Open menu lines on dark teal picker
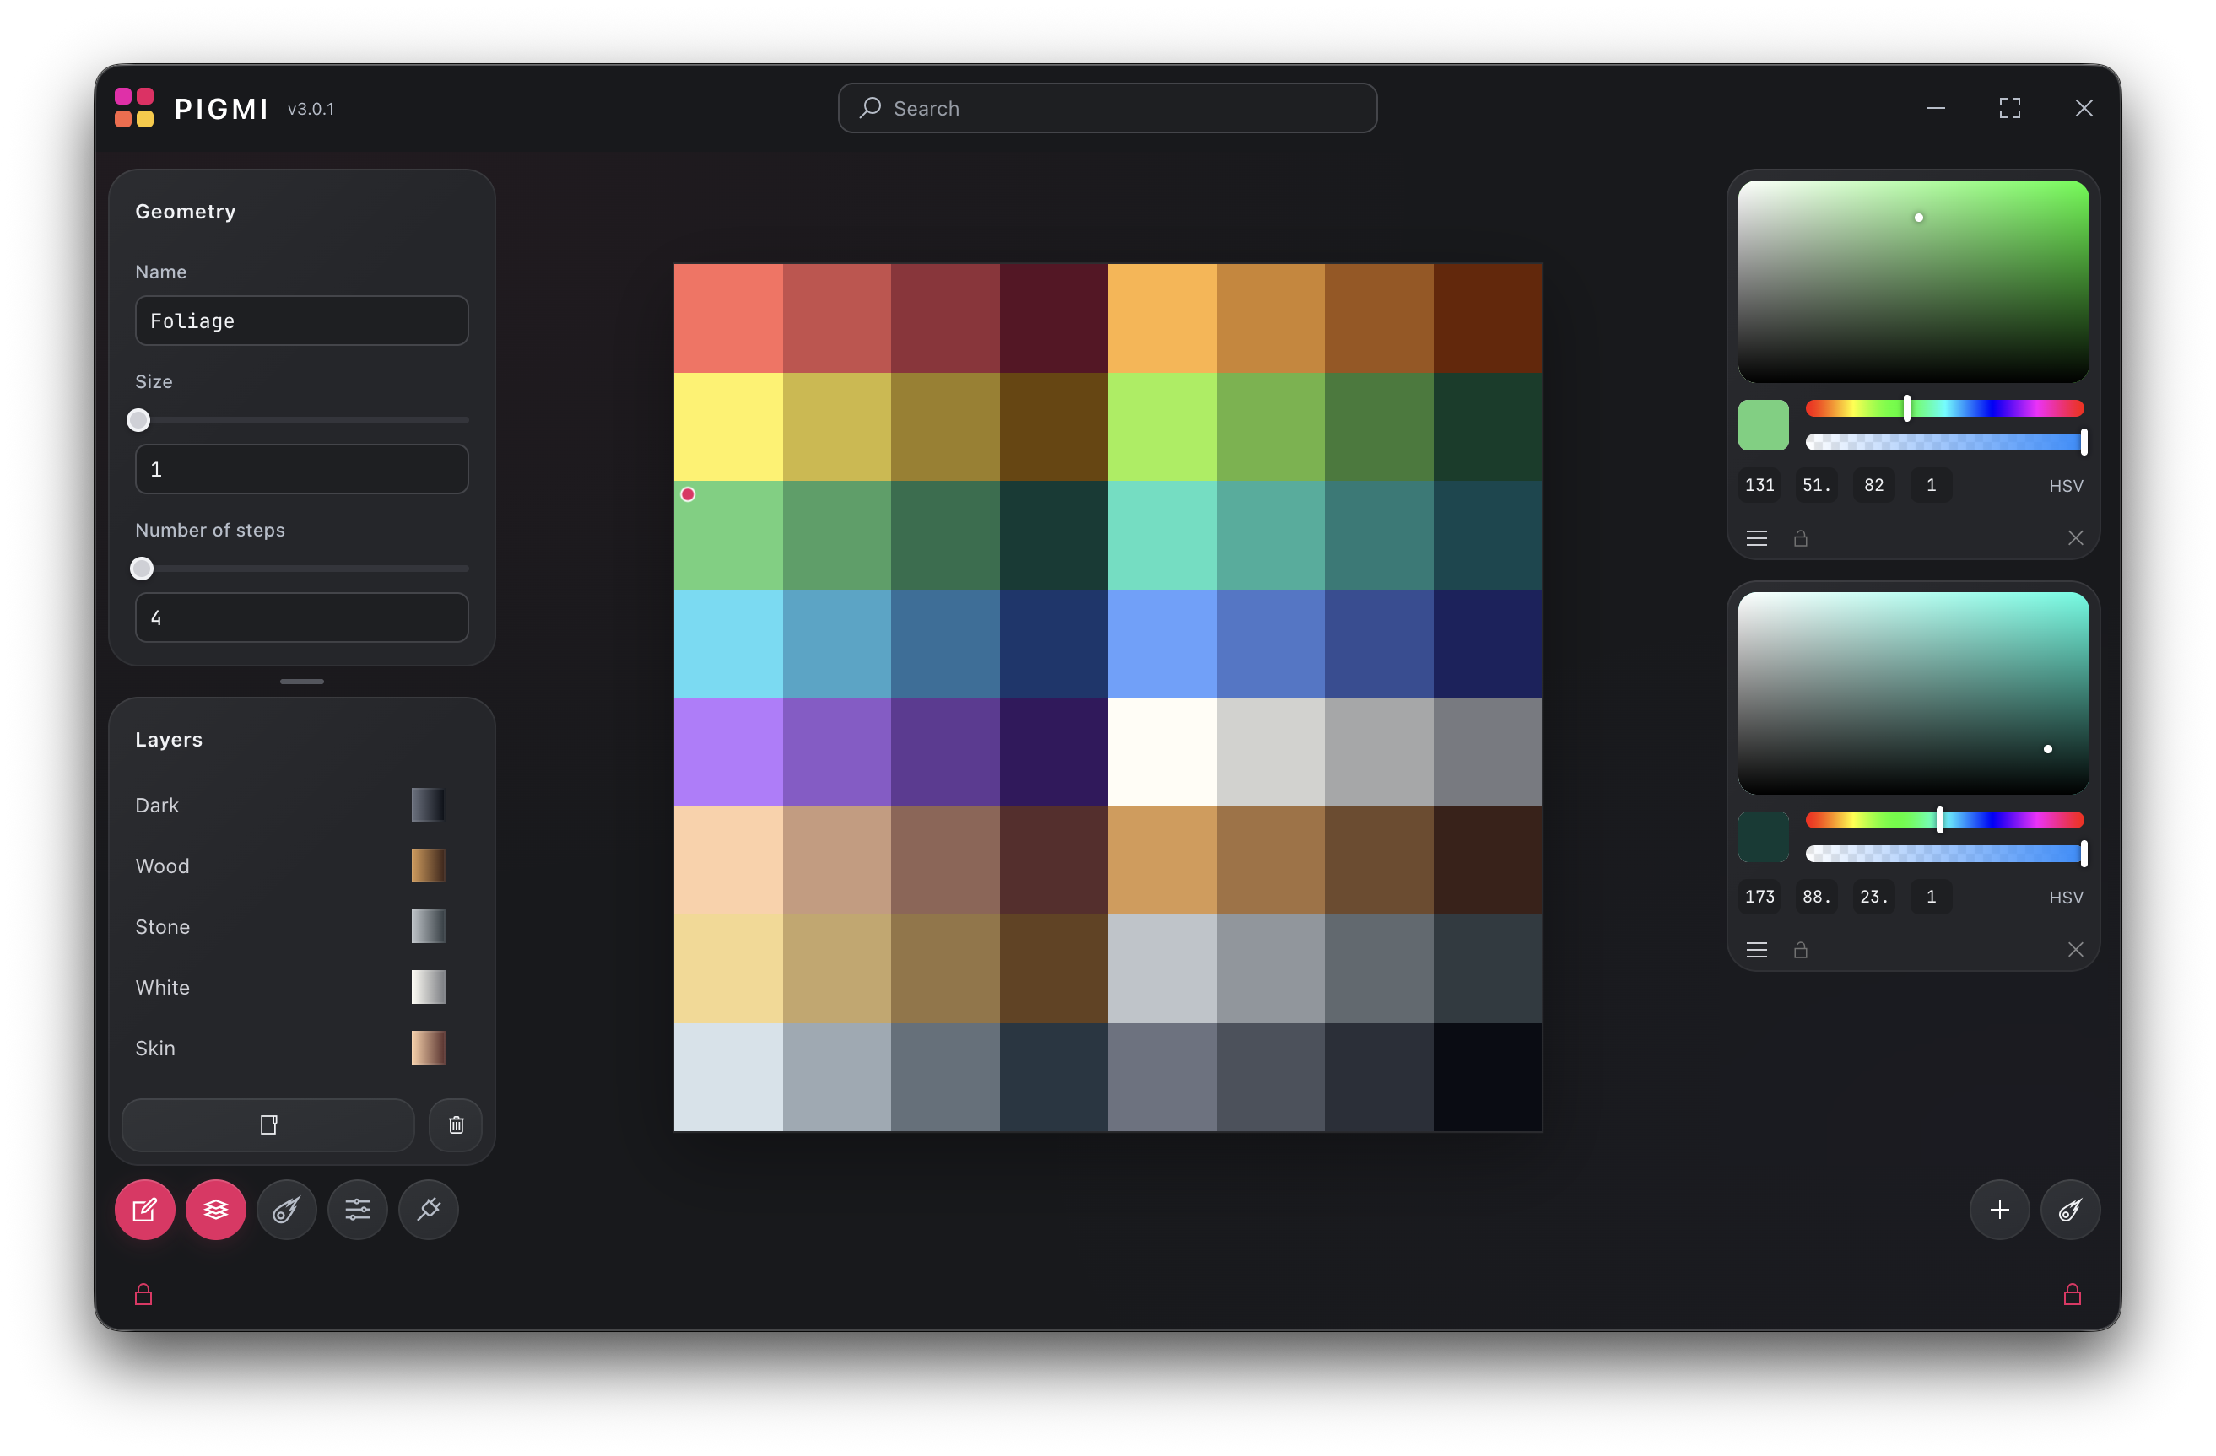This screenshot has width=2216, height=1456. 1756,950
